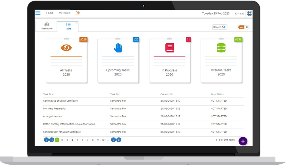Go to page 7
The width and height of the screenshot is (287, 165).
coord(88,140)
